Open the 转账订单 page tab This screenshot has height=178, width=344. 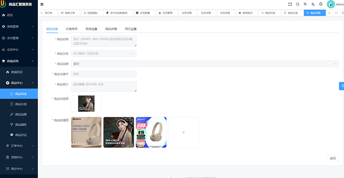[x=69, y=13]
